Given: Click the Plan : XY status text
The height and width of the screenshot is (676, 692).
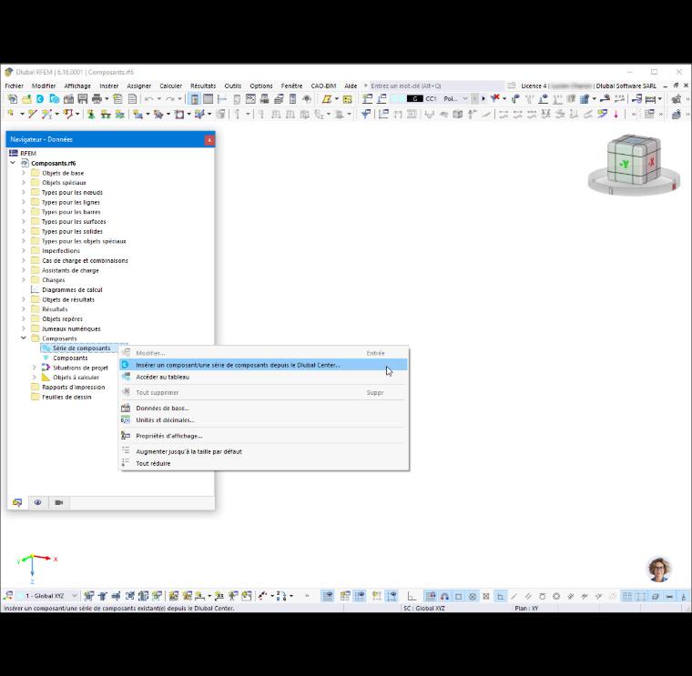Looking at the screenshot, I should [x=526, y=608].
